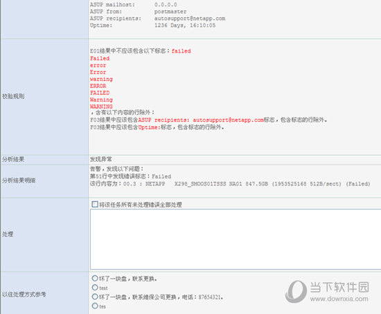This screenshot has height=314, width=381.
Task: Click the F03 rule containing 'Uptime:'
Action: [x=157, y=127]
